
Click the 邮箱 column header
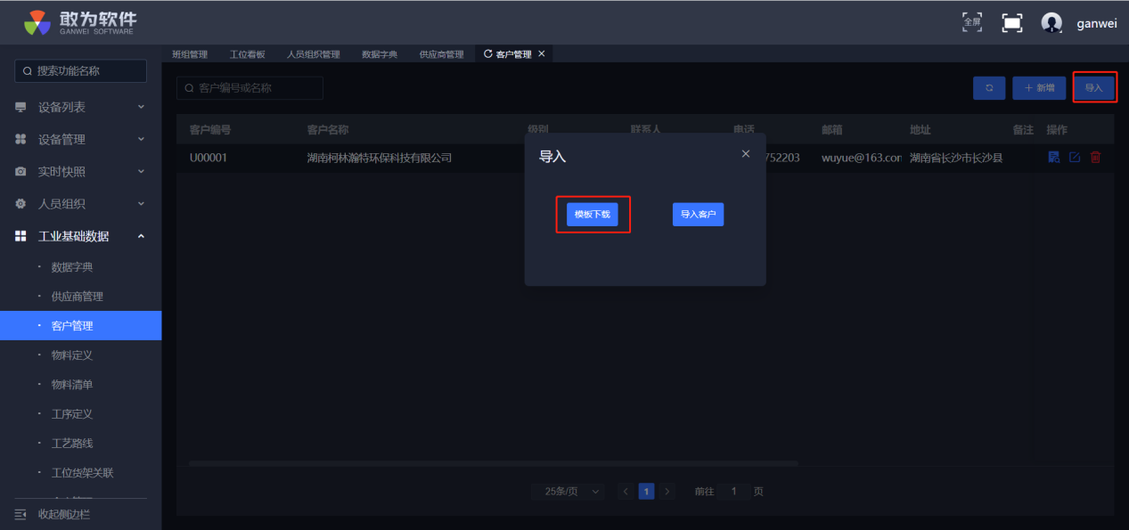(832, 130)
